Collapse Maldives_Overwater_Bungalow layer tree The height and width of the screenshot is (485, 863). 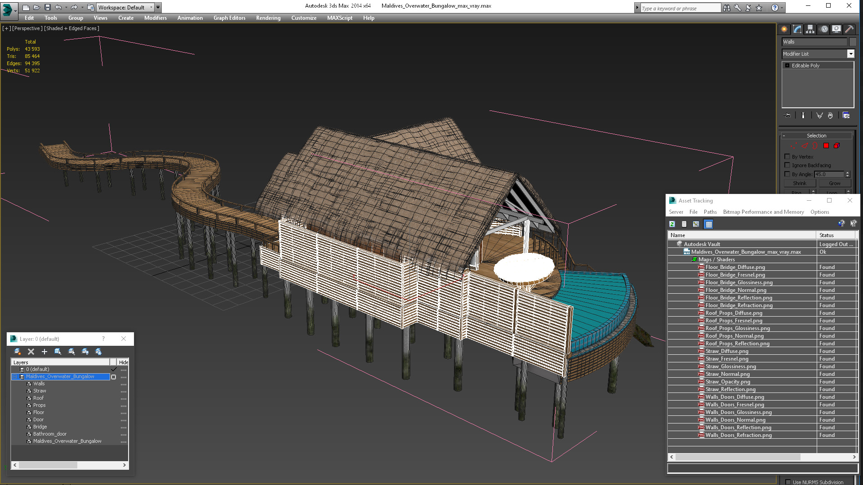pyautogui.click(x=15, y=377)
